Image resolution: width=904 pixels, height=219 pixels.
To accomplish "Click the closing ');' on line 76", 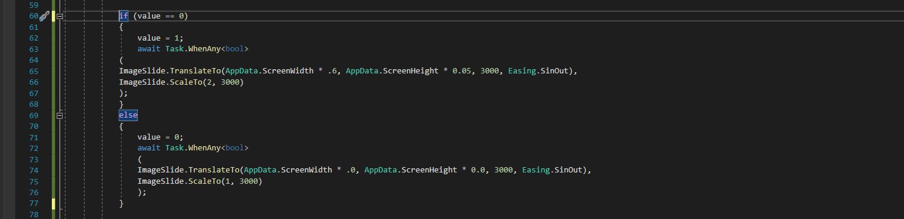I will [142, 192].
